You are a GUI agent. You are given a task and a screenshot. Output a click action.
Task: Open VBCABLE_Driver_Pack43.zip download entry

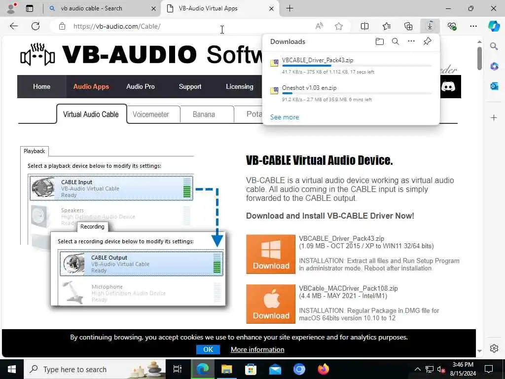pos(351,66)
